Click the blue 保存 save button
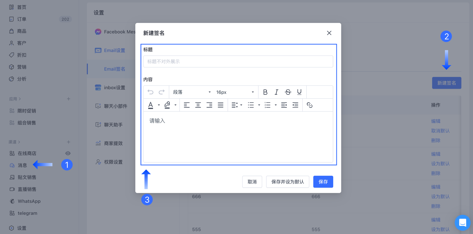 pyautogui.click(x=323, y=182)
